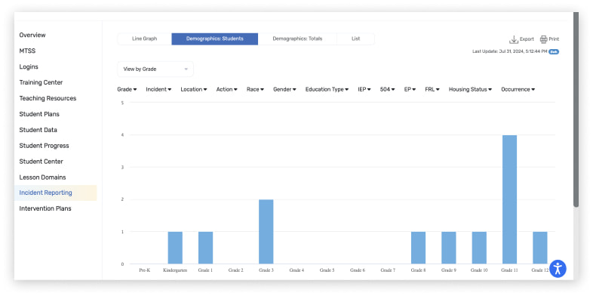The image size is (593, 296).
Task: Click the Grade 7 axis label
Action: 388,270
